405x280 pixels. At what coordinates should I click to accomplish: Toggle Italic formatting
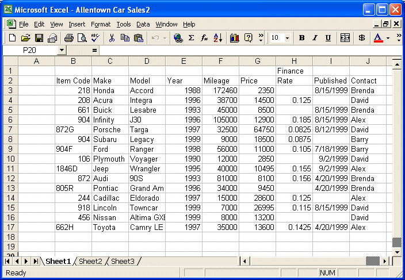(315, 38)
